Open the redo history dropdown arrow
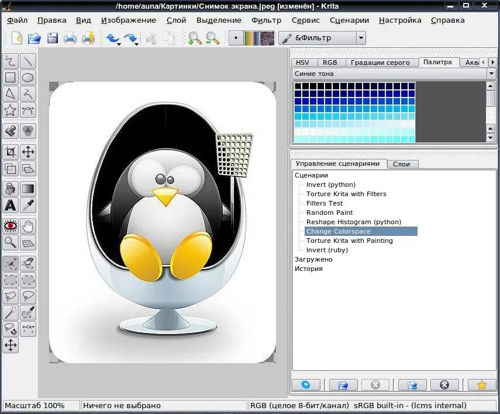Image resolution: width=500 pixels, height=414 pixels. coord(137,44)
